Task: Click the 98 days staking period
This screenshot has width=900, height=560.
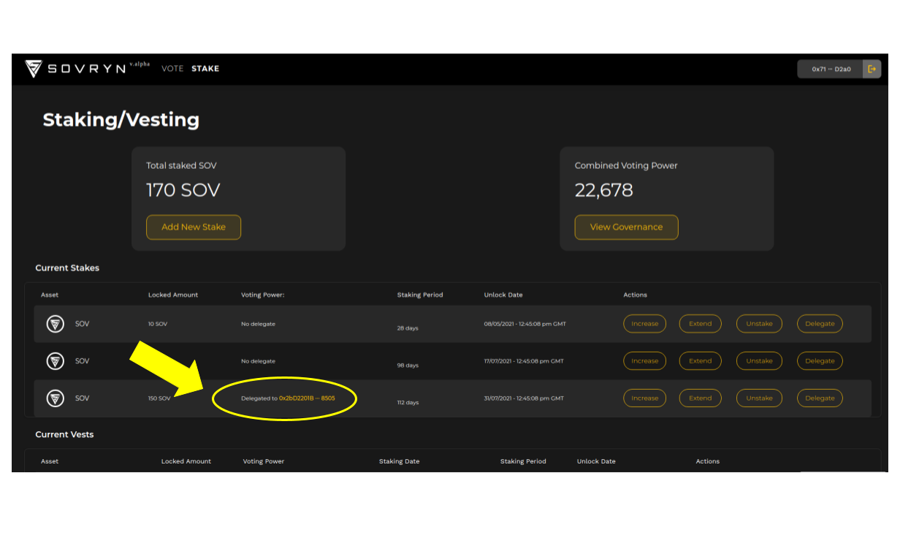Action: tap(408, 366)
